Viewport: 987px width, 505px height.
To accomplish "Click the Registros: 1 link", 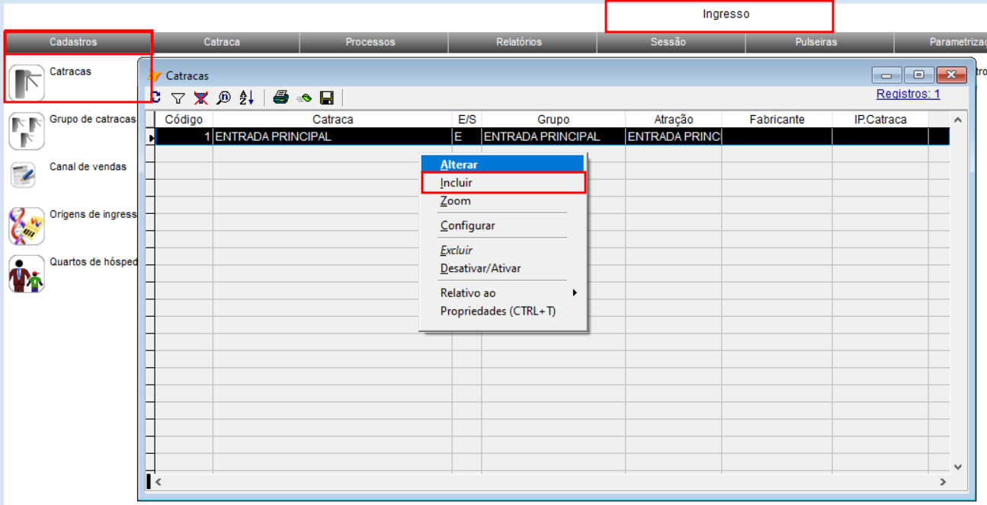I will 908,94.
